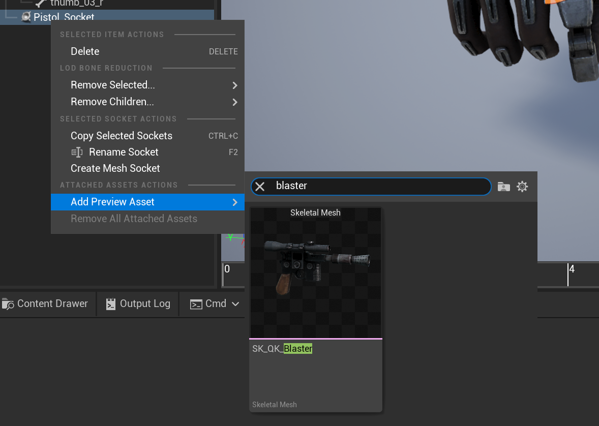Open the Output Log
This screenshot has height=426, width=599.
(x=138, y=303)
